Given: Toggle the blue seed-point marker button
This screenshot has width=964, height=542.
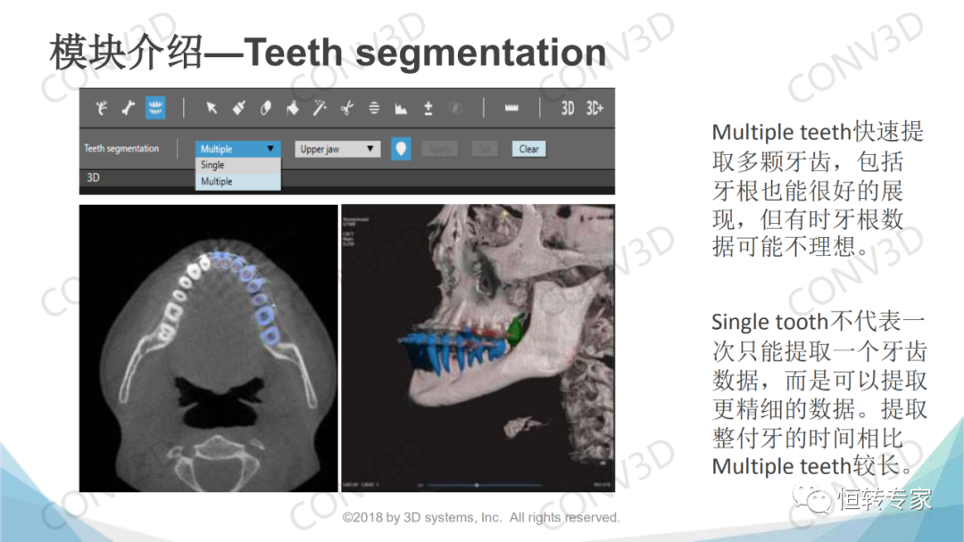Looking at the screenshot, I should pos(401,149).
